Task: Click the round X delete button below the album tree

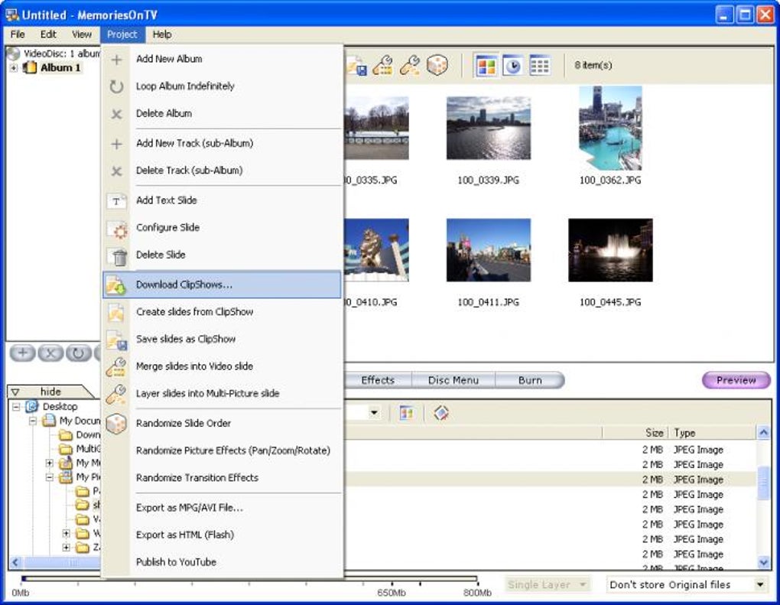Action: (x=50, y=353)
